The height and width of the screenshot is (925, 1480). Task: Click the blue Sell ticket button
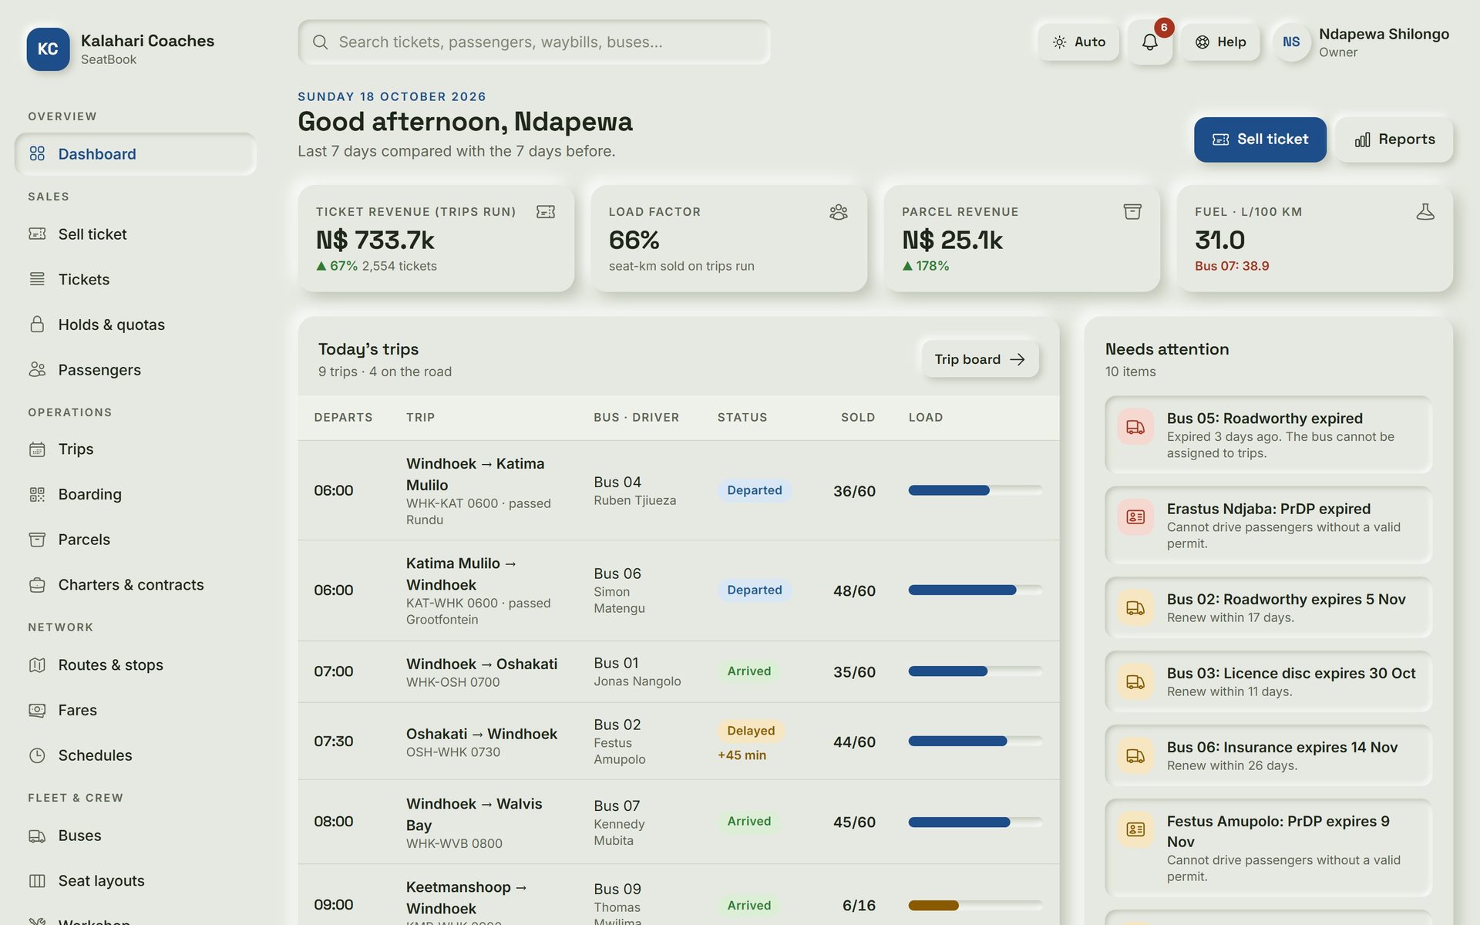click(x=1260, y=140)
